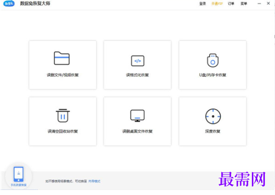Click the monitor icon for 误删桌面文件恢复
Image resolution: width=275 pixels, height=195 pixels.
[x=137, y=116]
